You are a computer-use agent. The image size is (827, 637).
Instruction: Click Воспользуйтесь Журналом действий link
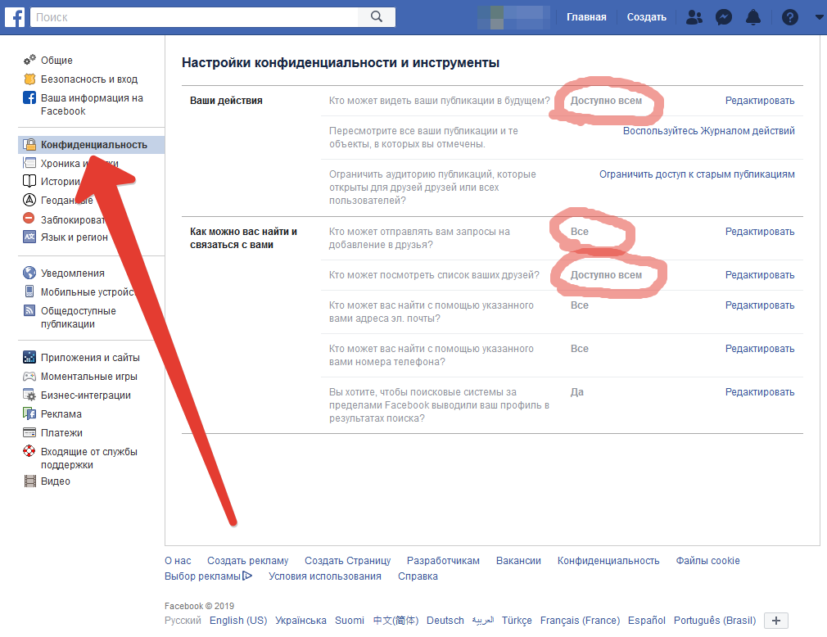(x=709, y=131)
